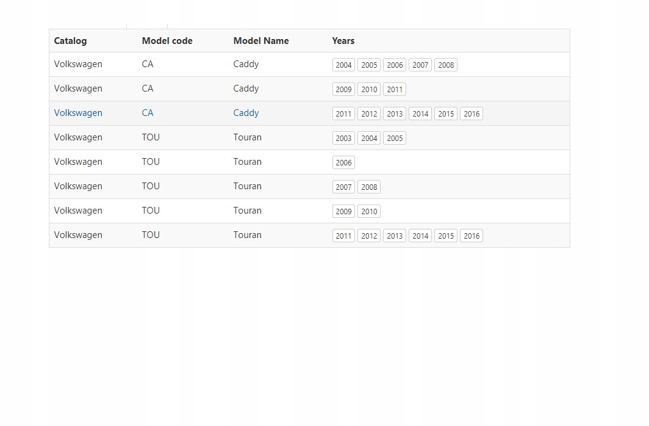
Task: Select year 2013 for the Touran
Action: coord(395,236)
